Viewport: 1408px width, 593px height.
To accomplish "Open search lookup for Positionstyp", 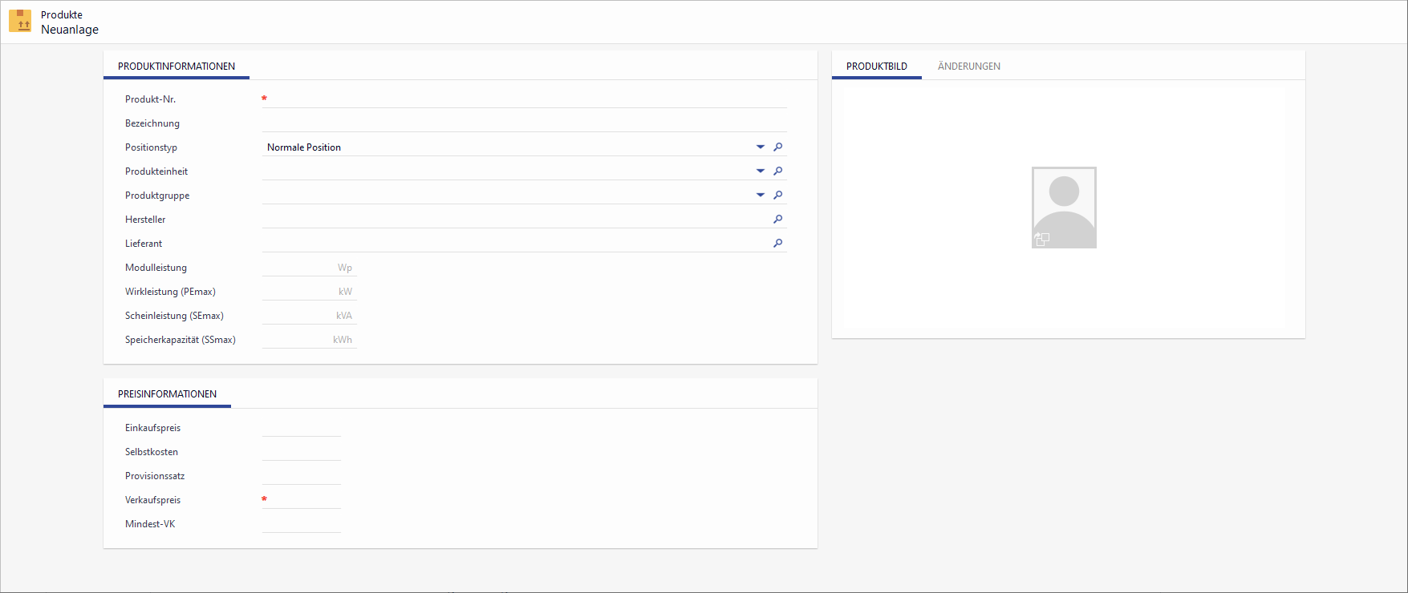I will point(777,147).
